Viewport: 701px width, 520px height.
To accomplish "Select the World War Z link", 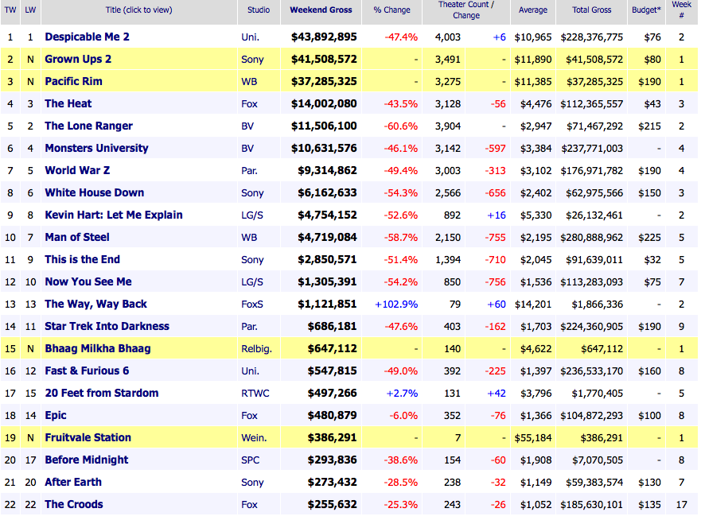I will pyautogui.click(x=77, y=170).
